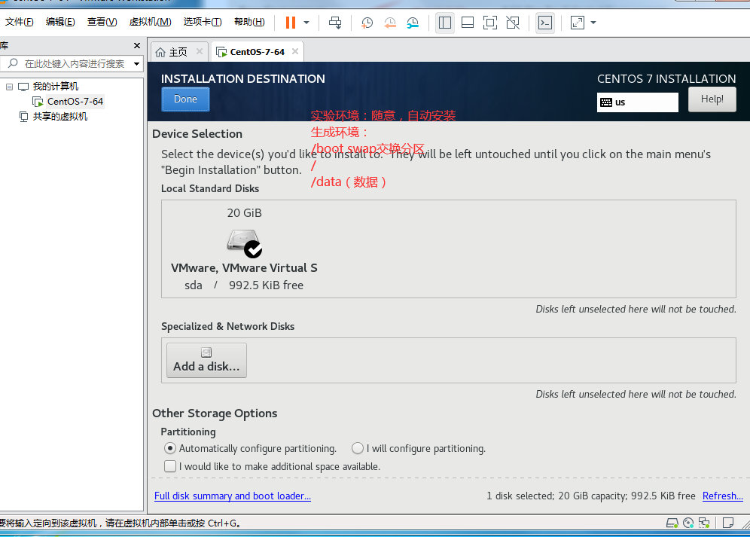Screen dimensions: 750x537
Task: Open stretch display dropdown arrow
Action: coord(593,23)
